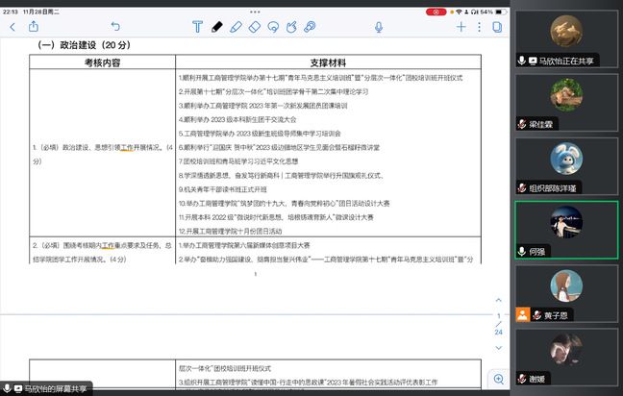Toggle muted microphone icon for 谢媛
This screenshot has height=396, width=623.
521,378
